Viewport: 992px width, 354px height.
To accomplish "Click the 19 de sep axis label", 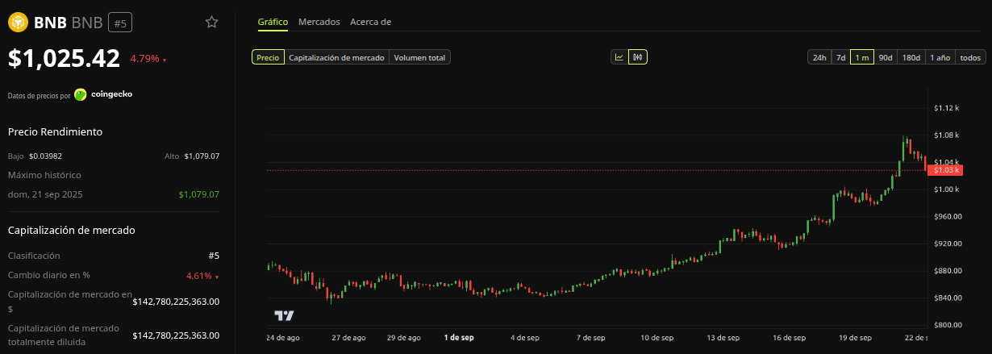I will (855, 338).
